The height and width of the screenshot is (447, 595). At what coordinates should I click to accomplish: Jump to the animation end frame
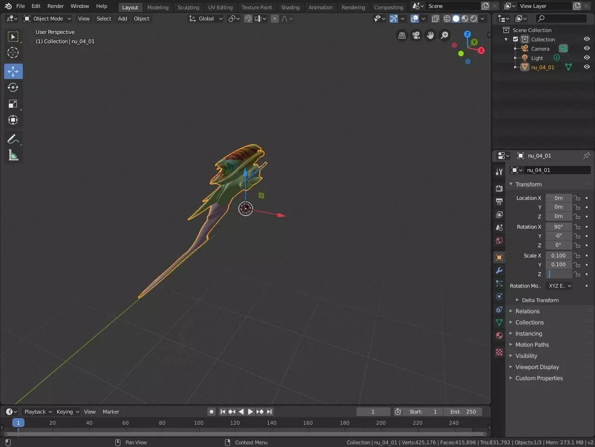[x=269, y=412]
